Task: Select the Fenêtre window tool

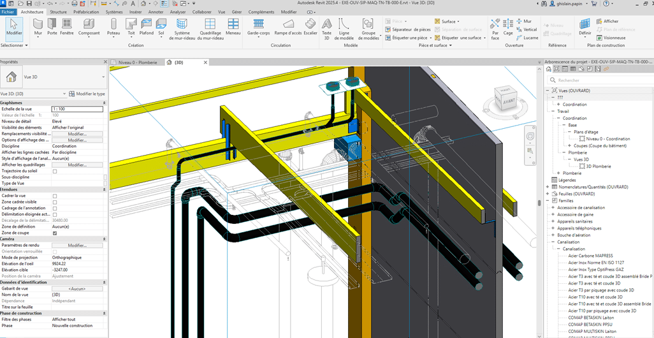Action: (67, 26)
